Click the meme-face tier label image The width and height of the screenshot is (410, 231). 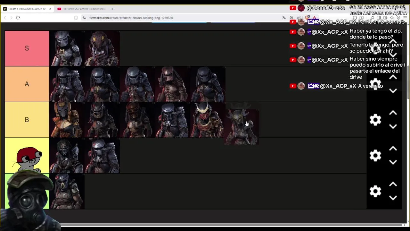[x=27, y=156]
